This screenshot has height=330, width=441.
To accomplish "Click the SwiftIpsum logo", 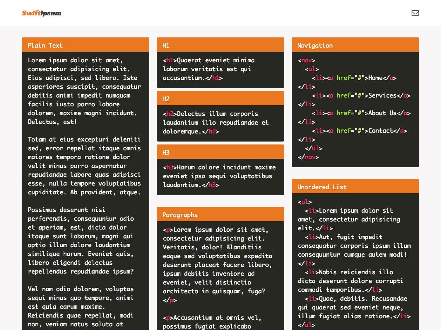I will click(41, 13).
